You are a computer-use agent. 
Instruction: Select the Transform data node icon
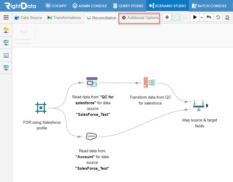[x=149, y=82]
